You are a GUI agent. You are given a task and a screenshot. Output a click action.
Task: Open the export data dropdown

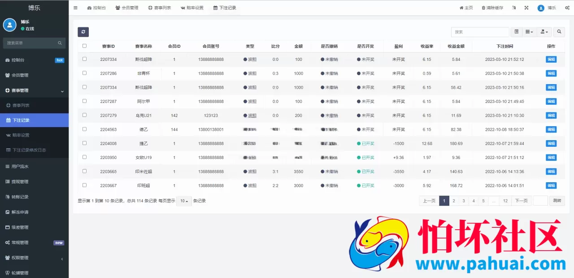click(544, 32)
